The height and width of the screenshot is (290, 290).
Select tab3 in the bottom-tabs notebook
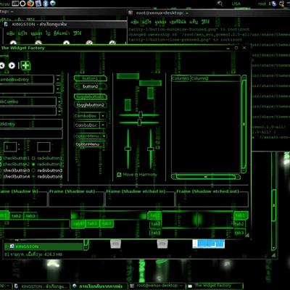(x=107, y=224)
